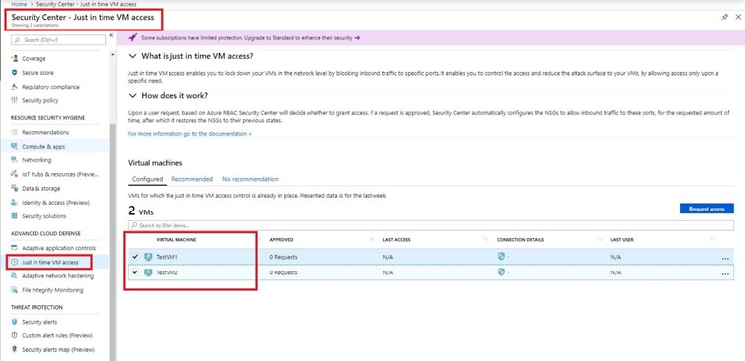The height and width of the screenshot is (361, 745).
Task: Click the Adaptive application controls icon
Action: click(14, 248)
